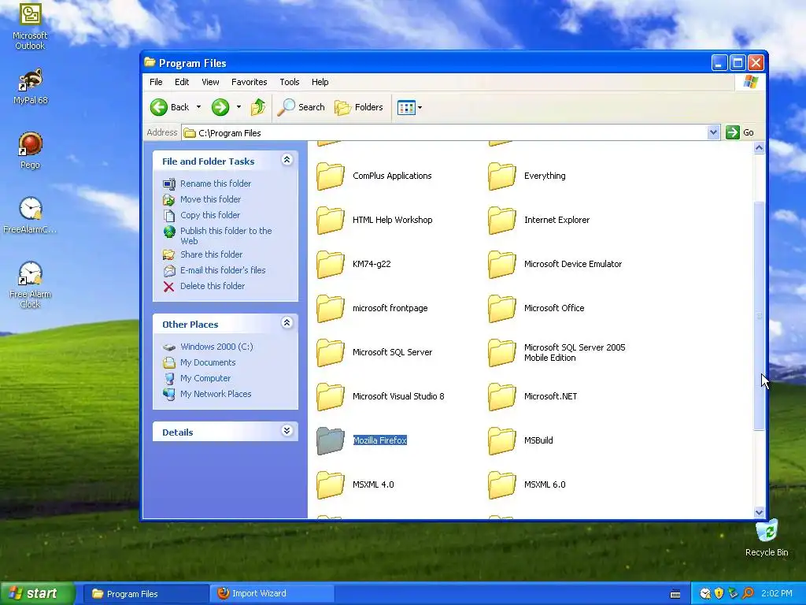Switch to Import Wizard taskbar button

(x=272, y=594)
